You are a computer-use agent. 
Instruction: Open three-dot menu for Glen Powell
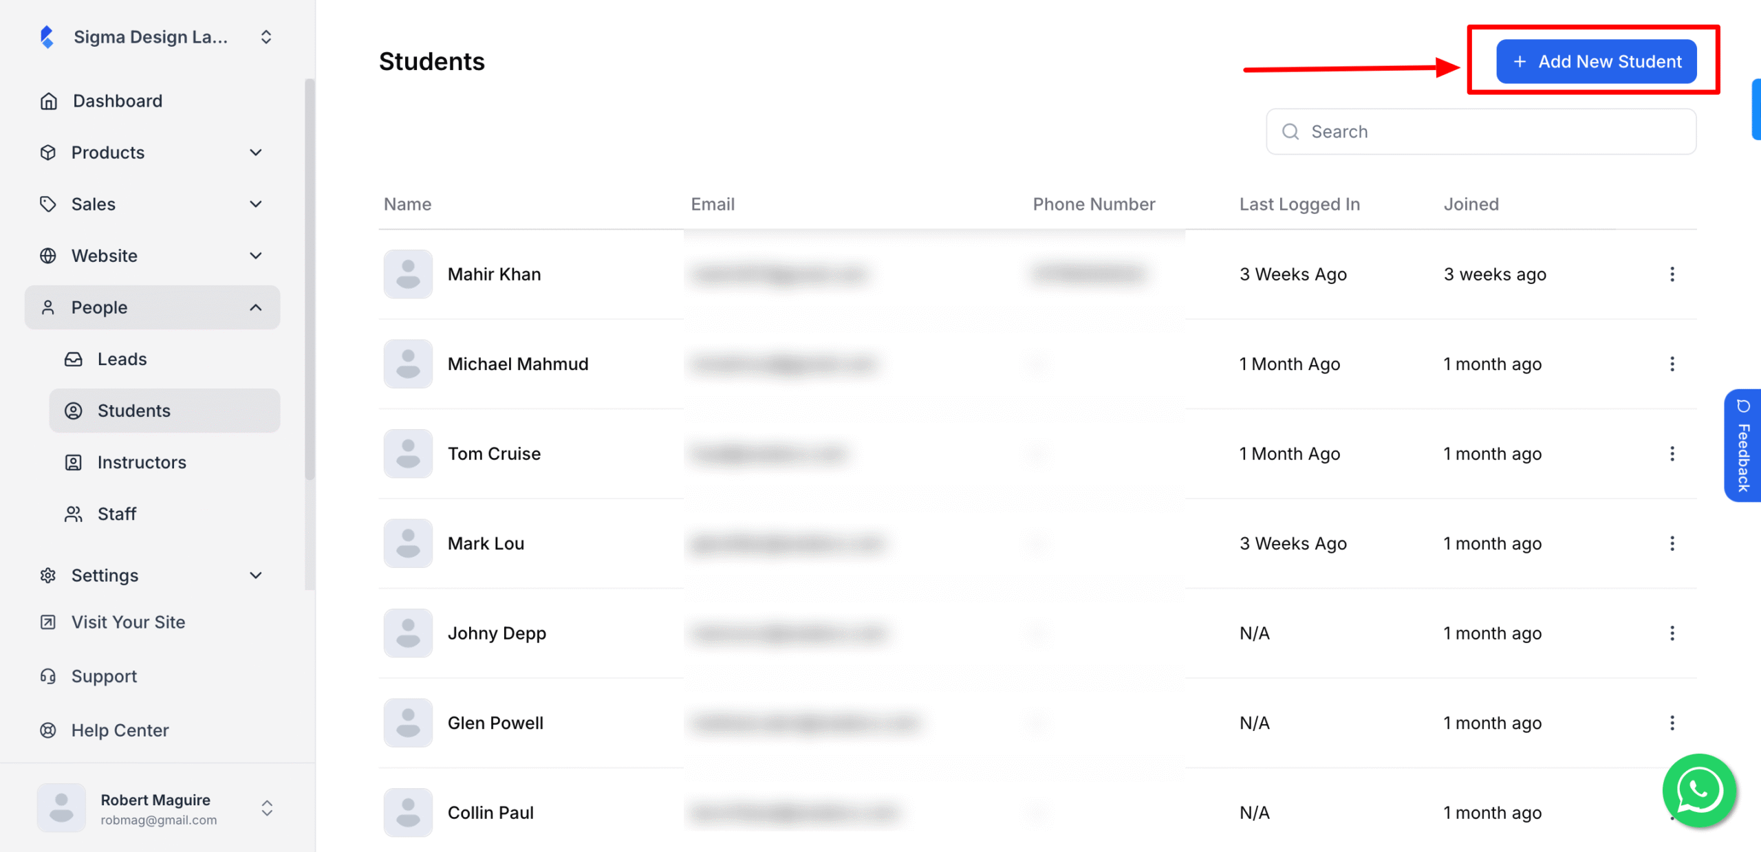[1672, 723]
